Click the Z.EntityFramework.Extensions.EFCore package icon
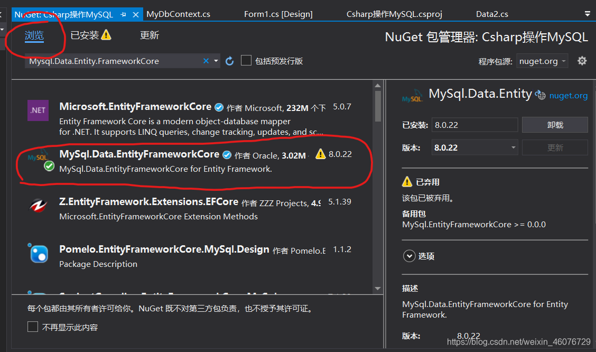Viewport: 596px width, 352px height. coord(38,206)
